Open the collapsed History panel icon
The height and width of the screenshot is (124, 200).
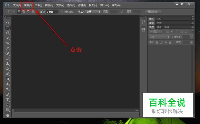(143, 22)
